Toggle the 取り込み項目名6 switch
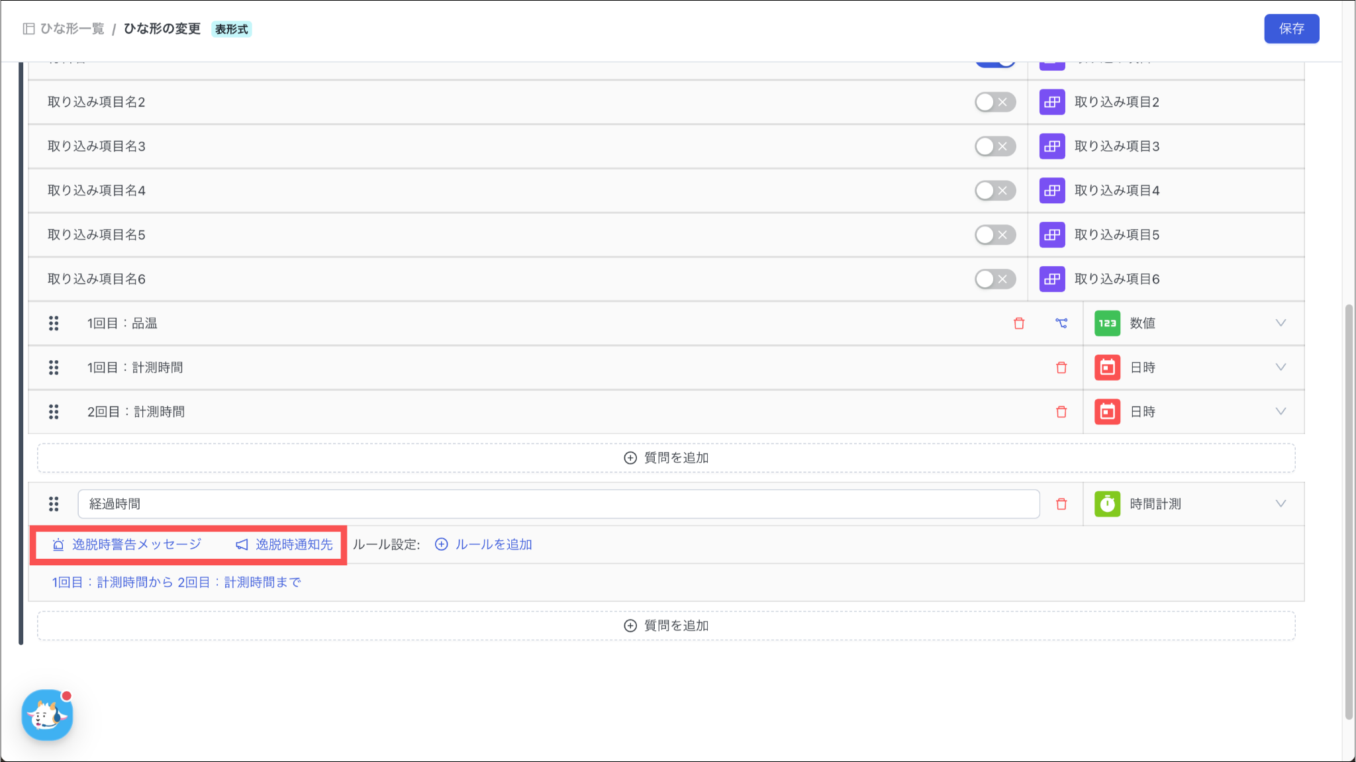This screenshot has height=762, width=1356. (994, 279)
